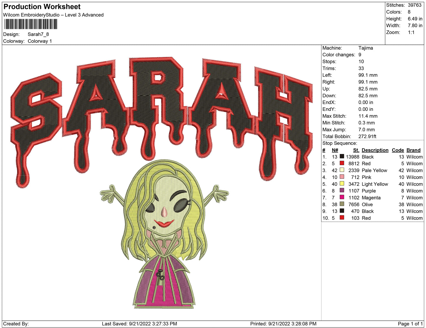Click the stitch count "39763"
The height and width of the screenshot is (328, 426).
click(x=415, y=5)
